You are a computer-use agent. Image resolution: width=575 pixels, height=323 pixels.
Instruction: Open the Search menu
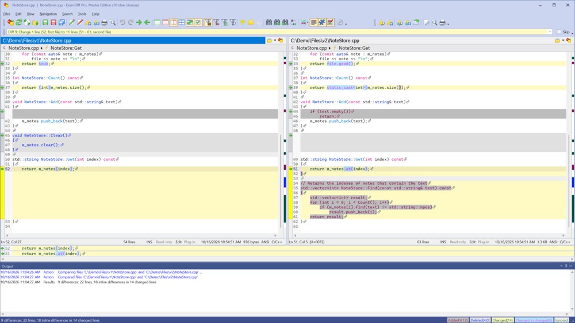[67, 14]
